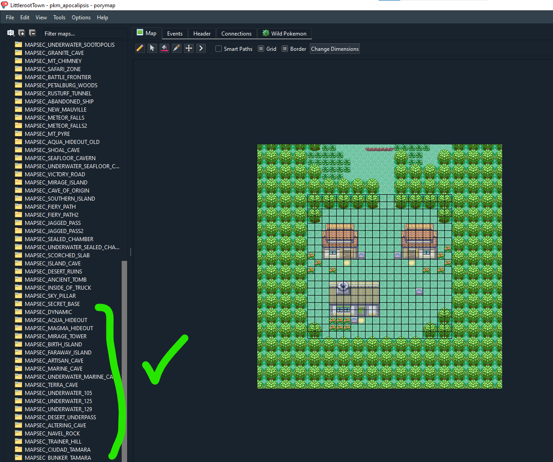Viewport: 553px width, 462px height.
Task: Select the pointer selection tool
Action: (x=152, y=49)
